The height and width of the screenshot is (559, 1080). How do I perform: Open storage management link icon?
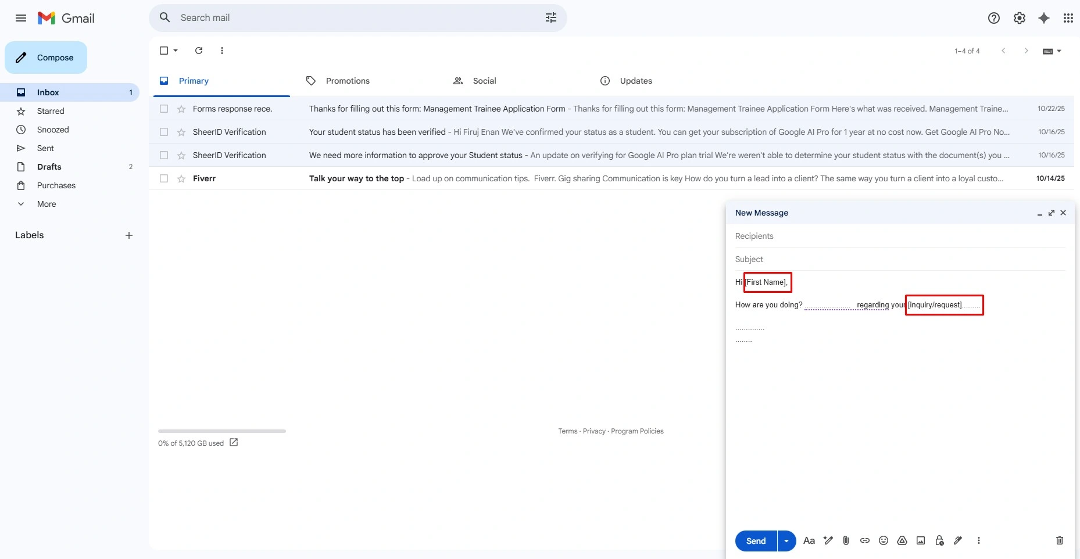pyautogui.click(x=234, y=443)
